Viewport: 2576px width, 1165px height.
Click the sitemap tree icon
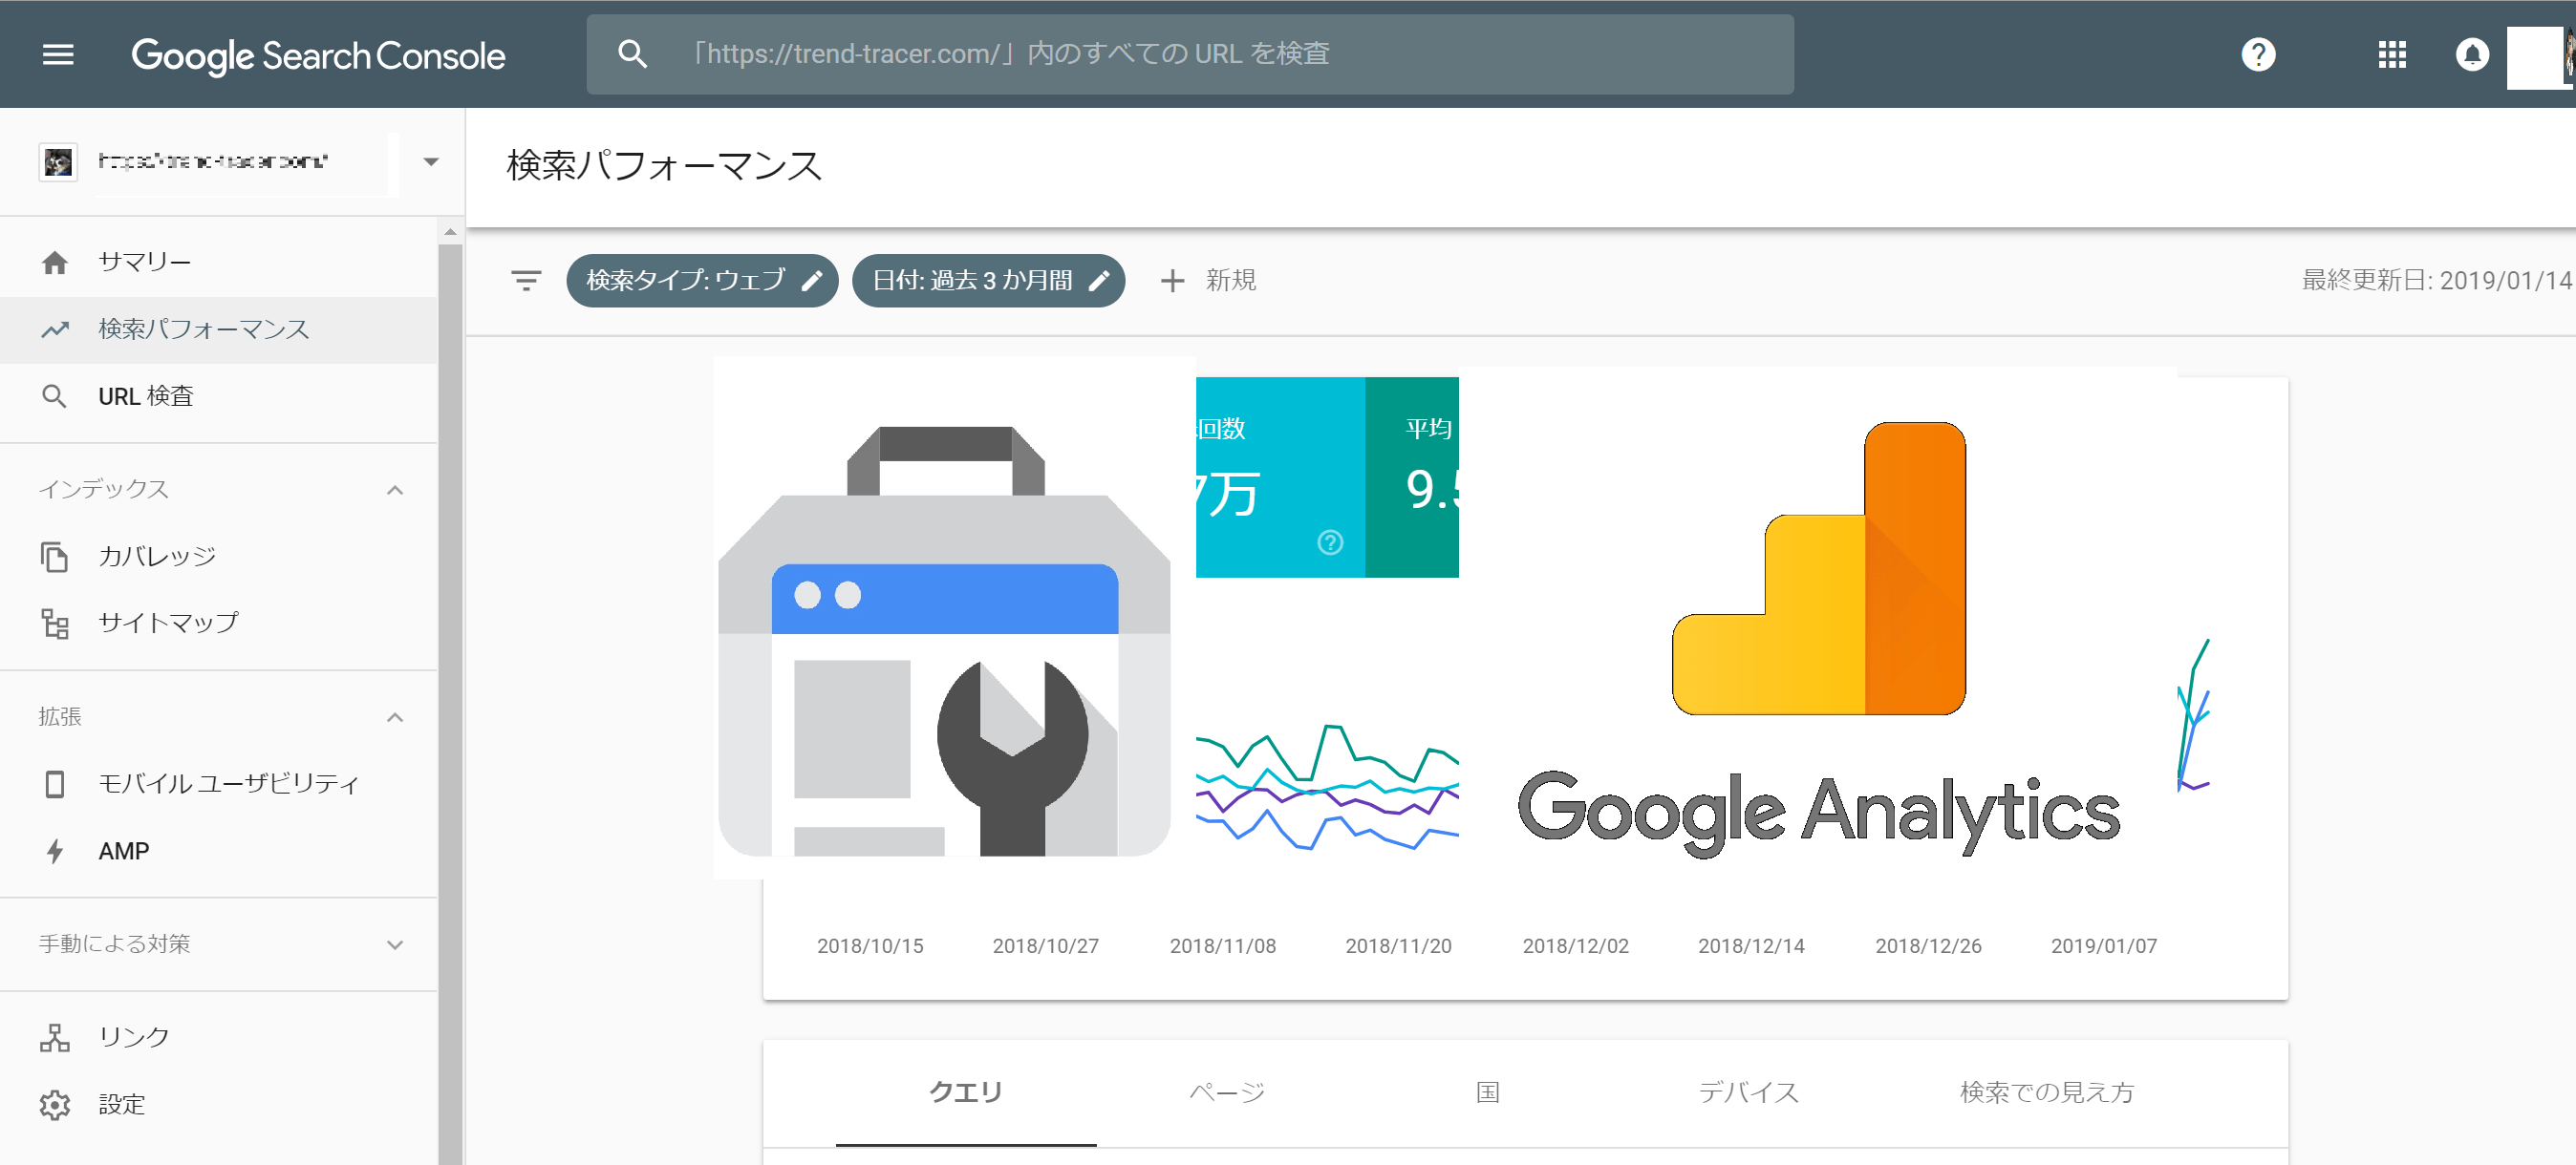point(55,624)
